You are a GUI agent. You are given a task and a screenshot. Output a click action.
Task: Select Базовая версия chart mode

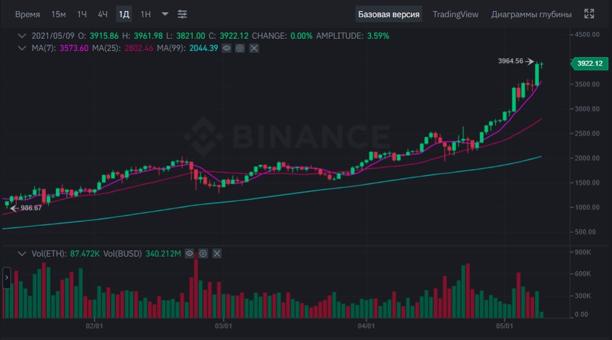tap(389, 15)
